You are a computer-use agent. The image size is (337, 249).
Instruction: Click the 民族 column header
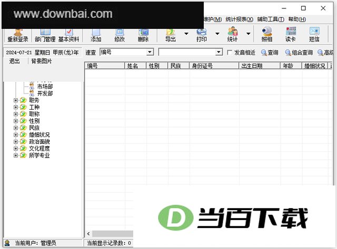pos(179,66)
